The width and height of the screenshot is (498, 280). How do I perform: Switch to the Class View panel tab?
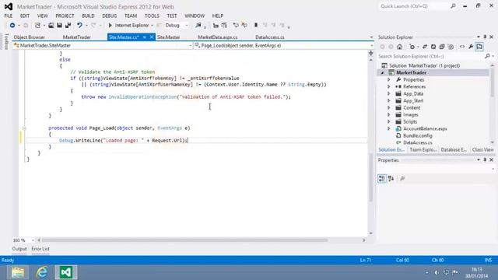[482, 149]
